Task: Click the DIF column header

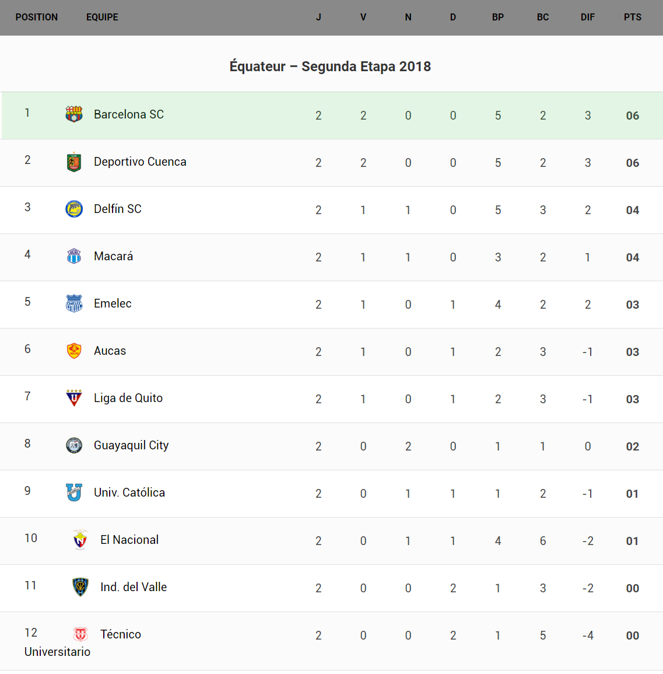Action: (x=588, y=18)
